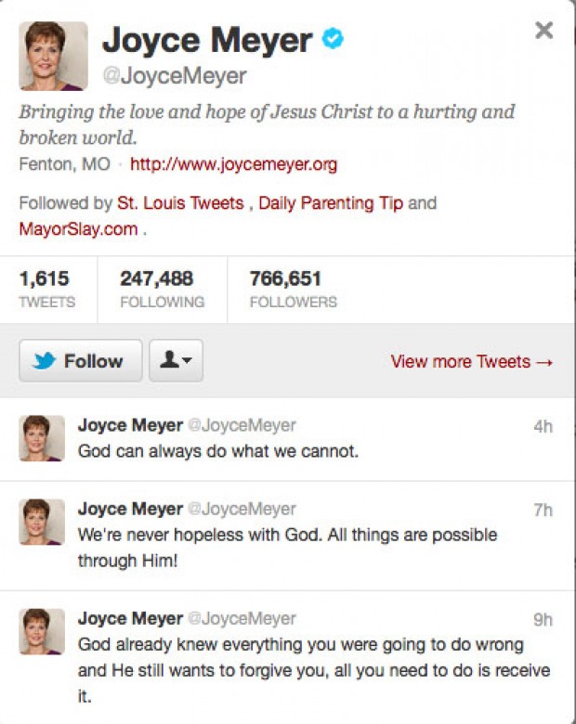Image resolution: width=576 pixels, height=724 pixels.
Task: Open the 7h tweet timestamp
Action: click(543, 510)
